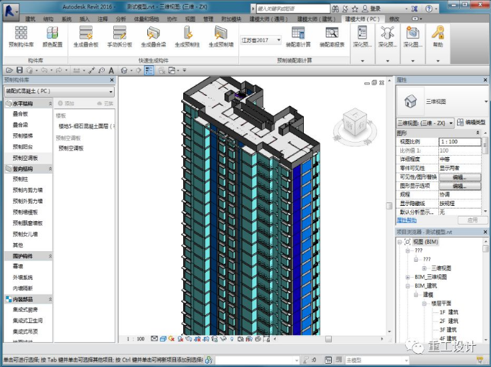Click the 云族 cloud family button
This screenshot has width=491, height=367.
(x=105, y=103)
